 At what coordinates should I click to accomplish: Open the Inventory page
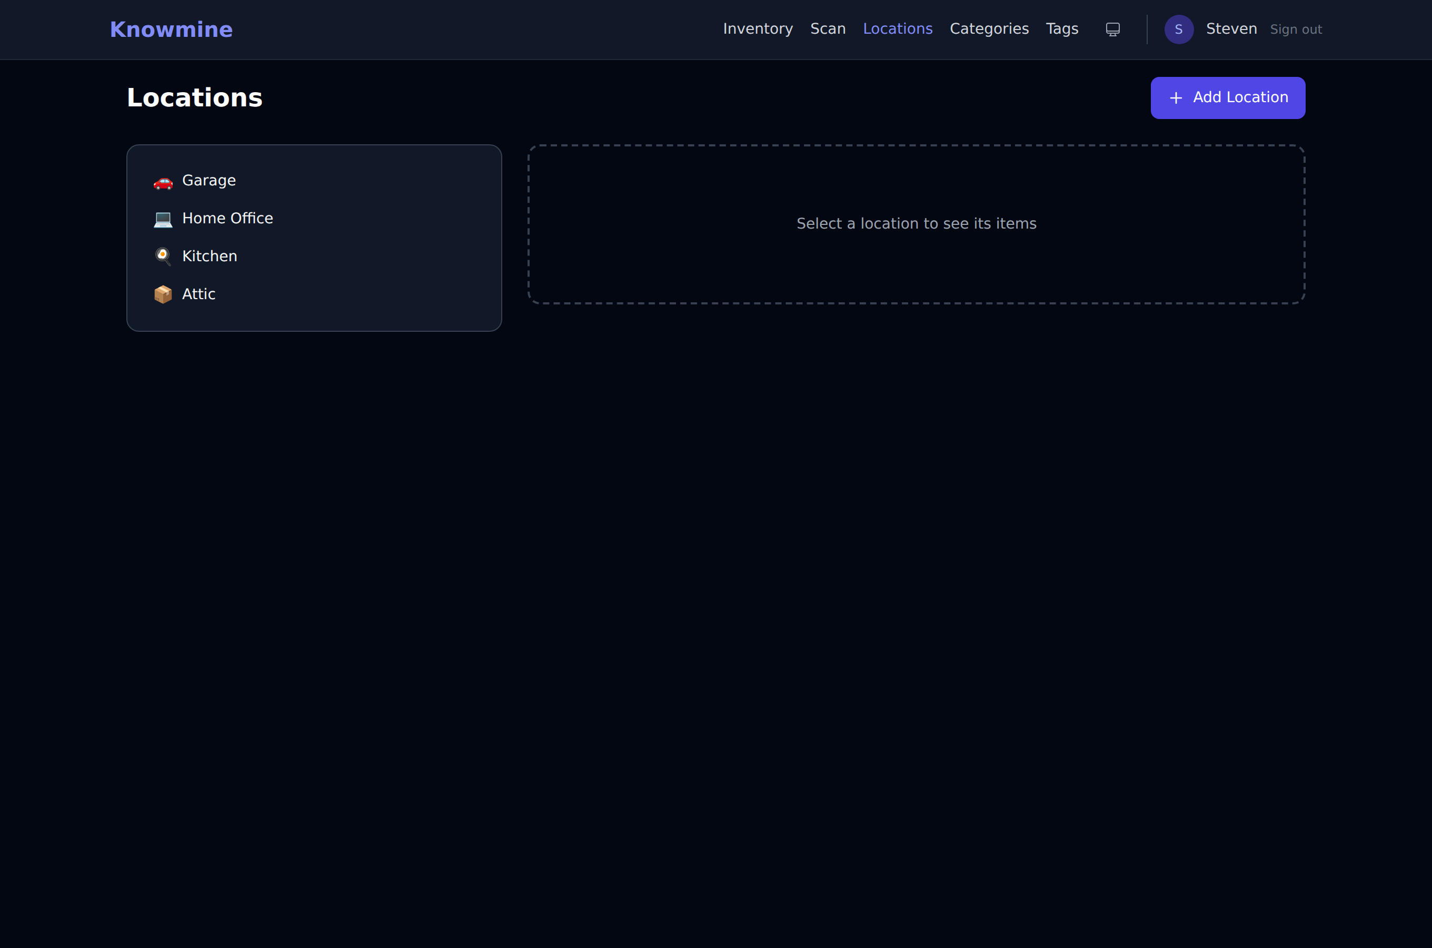tap(758, 29)
